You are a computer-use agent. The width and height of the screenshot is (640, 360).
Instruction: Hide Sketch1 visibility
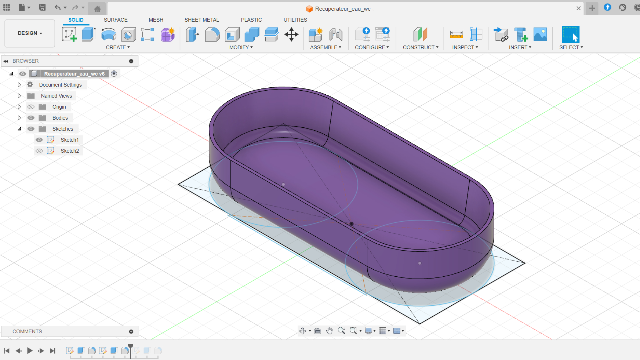[x=39, y=140]
